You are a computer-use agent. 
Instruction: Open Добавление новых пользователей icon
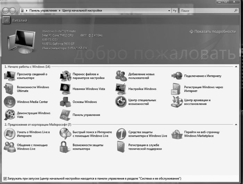[121, 76]
